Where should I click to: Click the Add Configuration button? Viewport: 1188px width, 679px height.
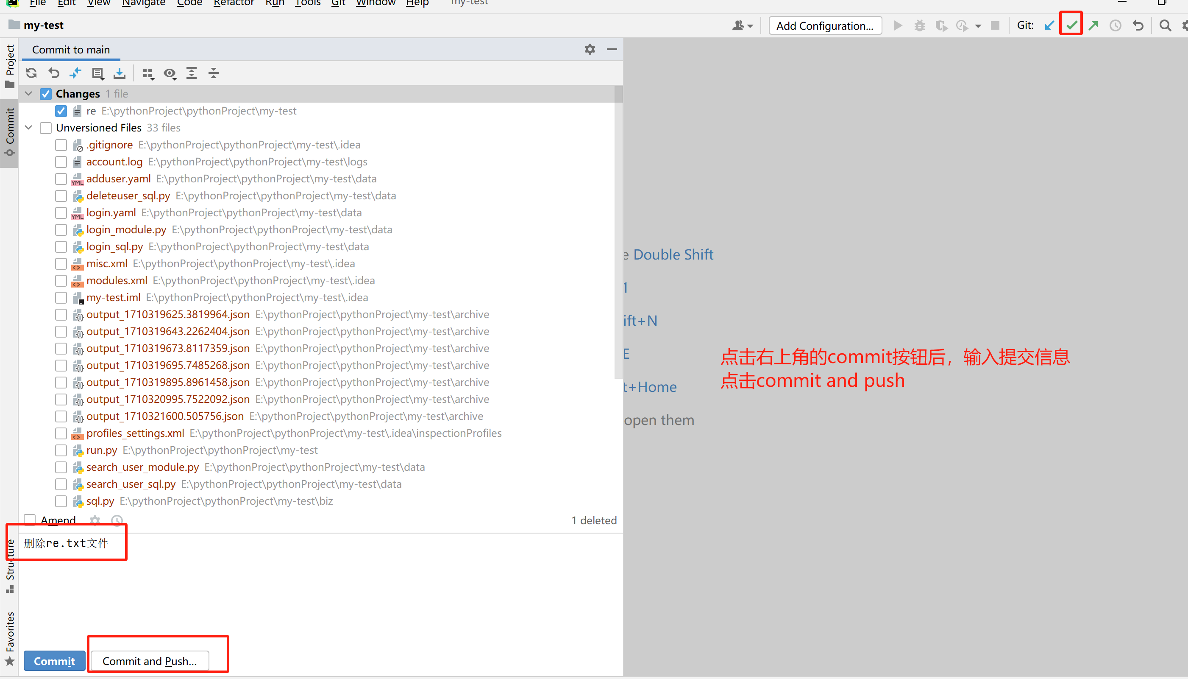825,25
